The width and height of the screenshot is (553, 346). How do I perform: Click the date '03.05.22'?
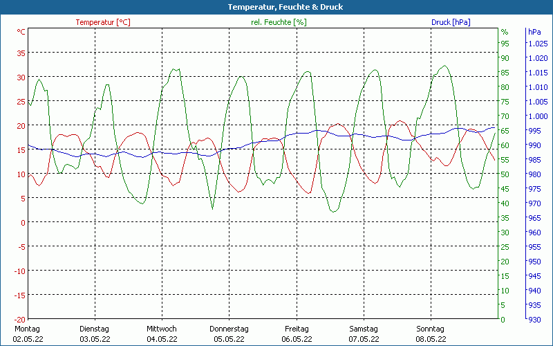pos(95,339)
